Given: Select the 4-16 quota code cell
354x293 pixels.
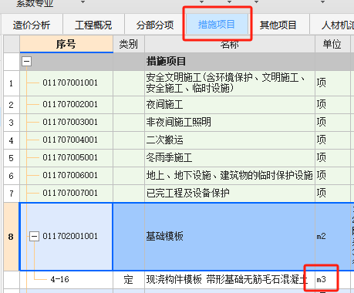Looking at the screenshot, I should [x=66, y=280].
